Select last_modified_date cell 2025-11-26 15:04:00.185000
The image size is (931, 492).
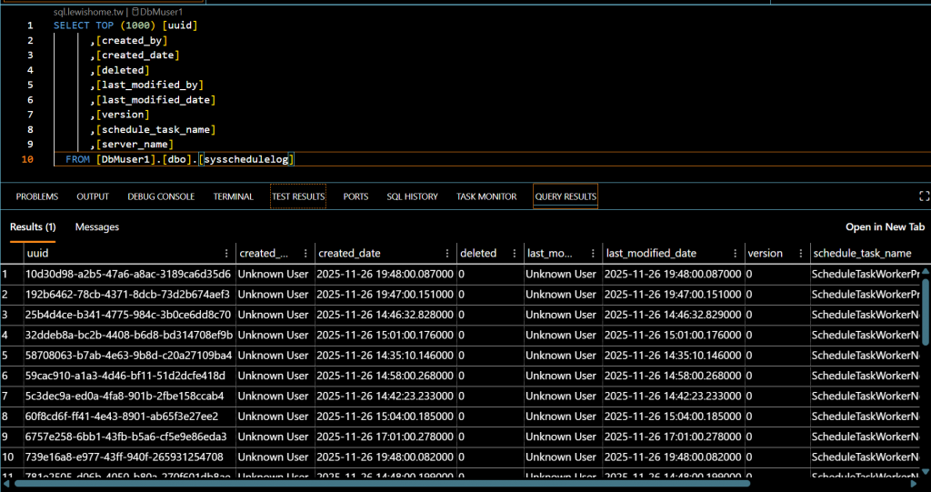(674, 416)
